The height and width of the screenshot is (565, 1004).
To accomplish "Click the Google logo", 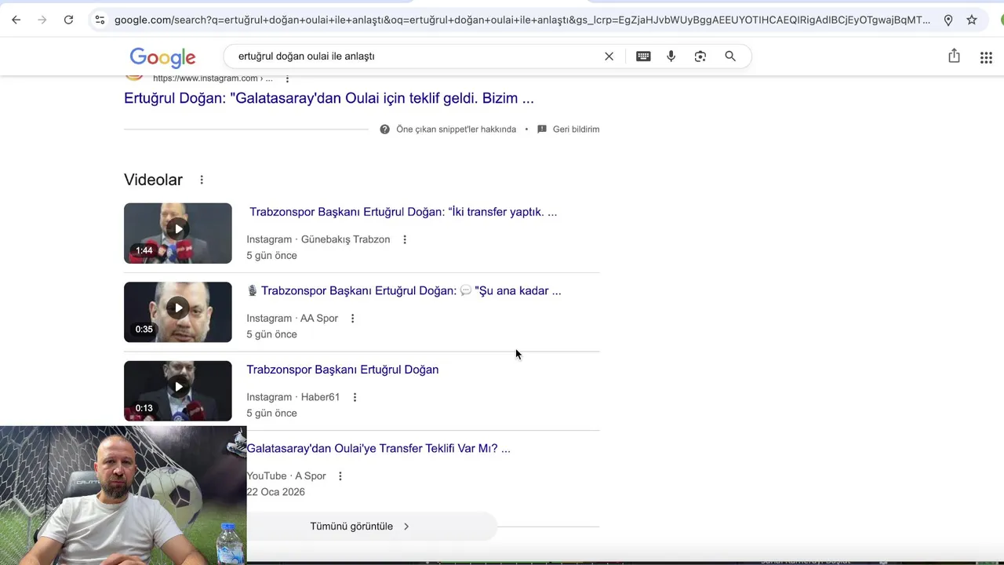I will pos(162,57).
